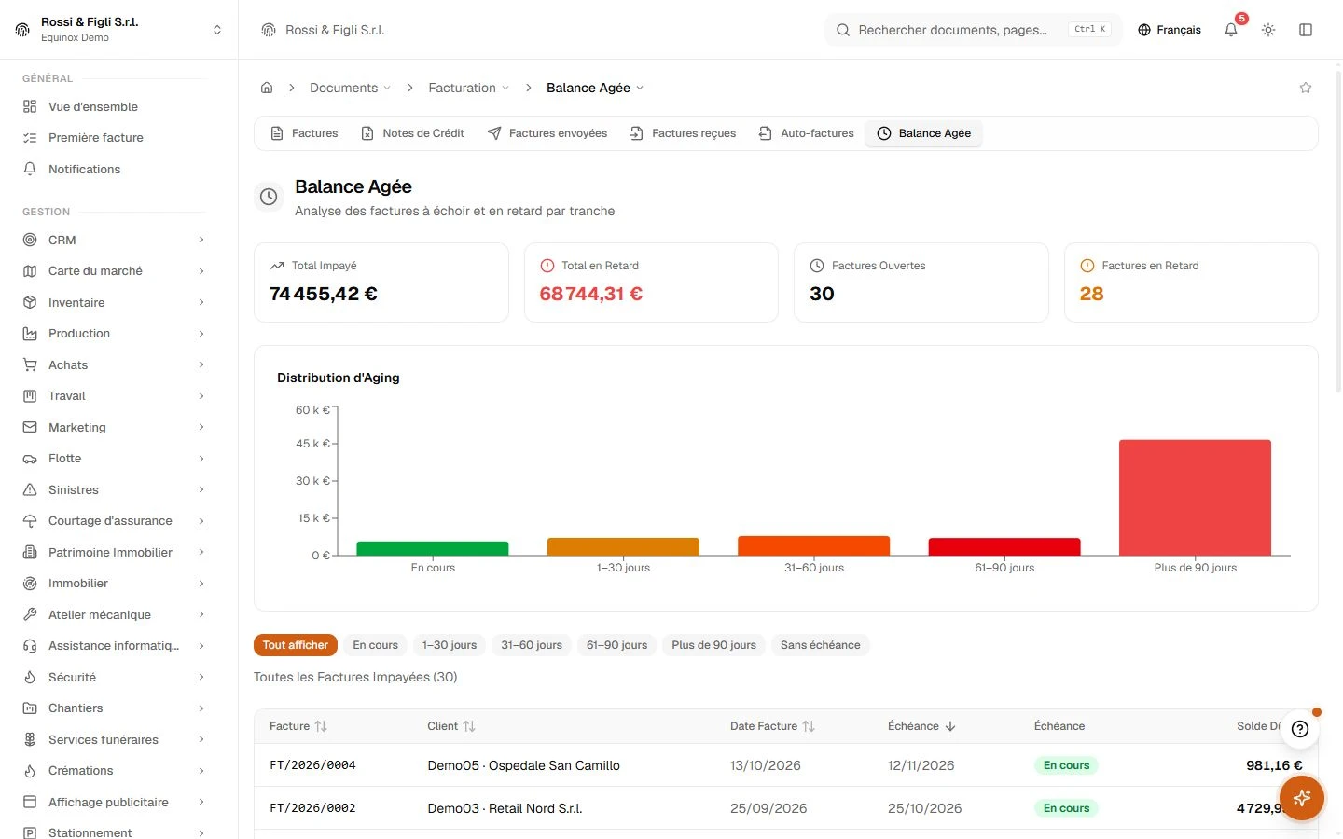Screen dimensions: 1343x839
Task: Open the Atelier mécanique wrench item
Action: tap(112, 614)
